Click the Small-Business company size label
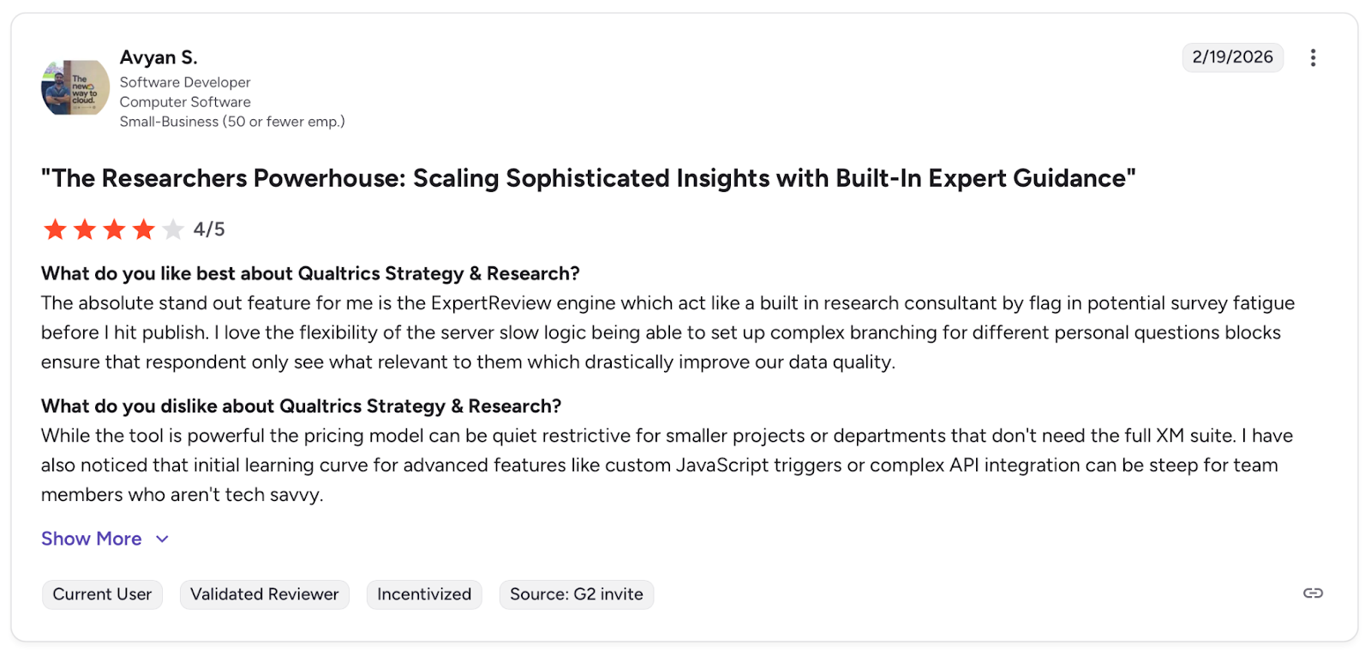This screenshot has width=1371, height=651. click(x=232, y=122)
